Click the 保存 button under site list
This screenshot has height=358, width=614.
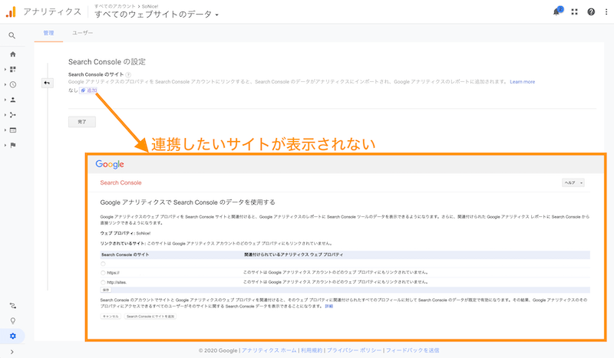point(106,290)
